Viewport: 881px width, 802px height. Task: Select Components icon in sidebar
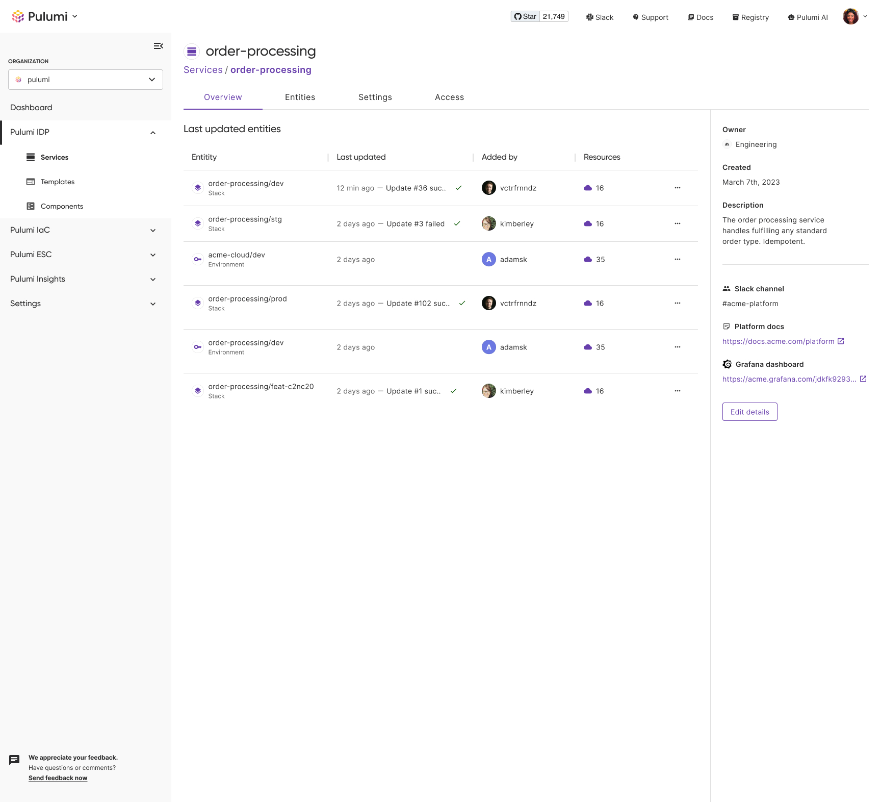31,206
